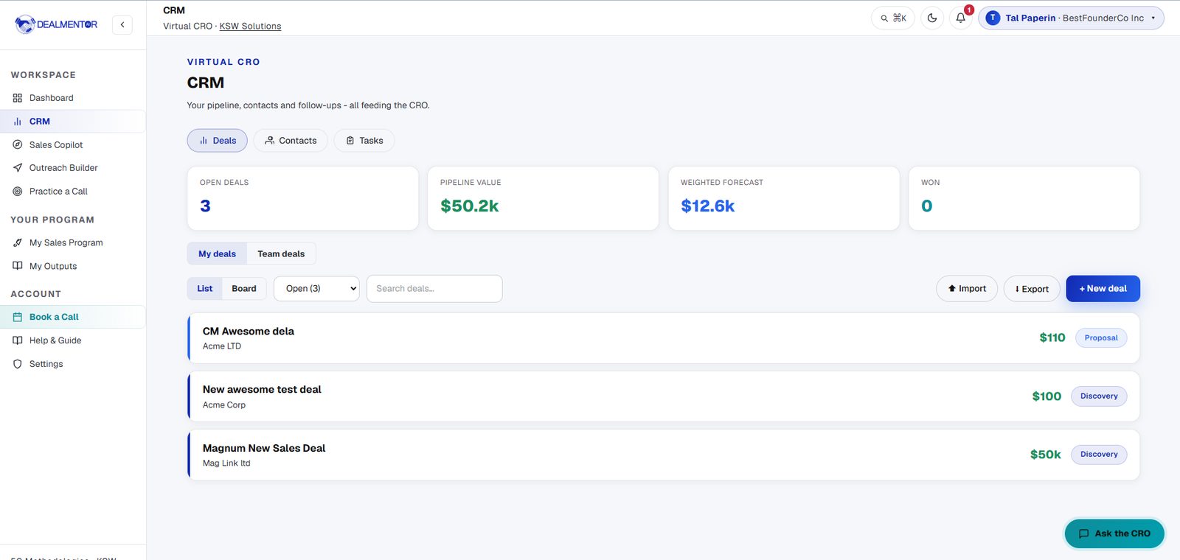Open My Sales Program
The height and width of the screenshot is (560, 1180).
point(72,242)
